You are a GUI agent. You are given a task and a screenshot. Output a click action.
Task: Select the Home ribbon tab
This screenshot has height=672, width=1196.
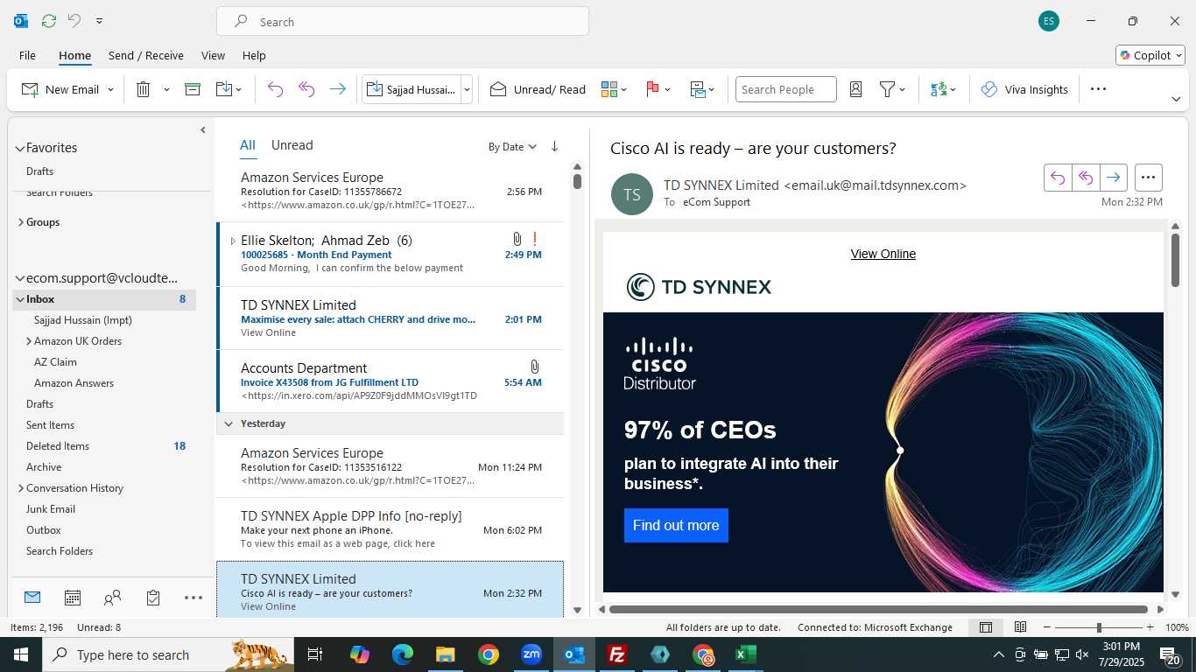(x=74, y=55)
